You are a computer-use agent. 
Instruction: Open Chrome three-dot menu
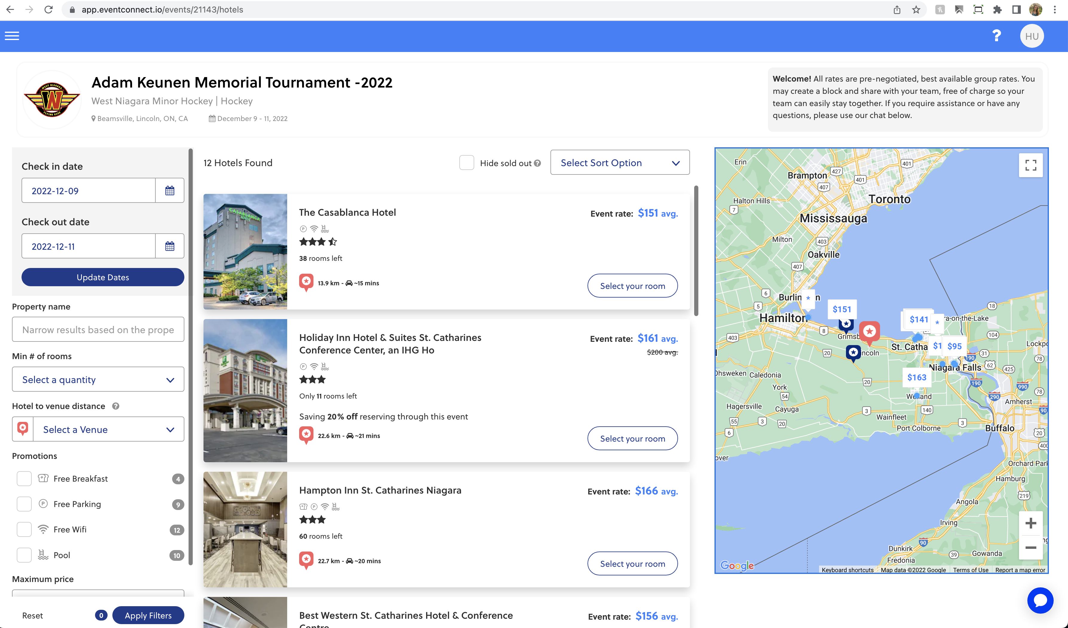click(x=1055, y=9)
